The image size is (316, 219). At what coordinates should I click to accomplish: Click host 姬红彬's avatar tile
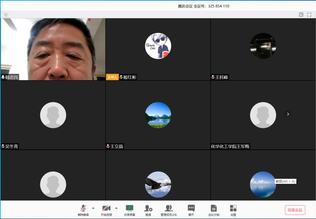pos(158,46)
